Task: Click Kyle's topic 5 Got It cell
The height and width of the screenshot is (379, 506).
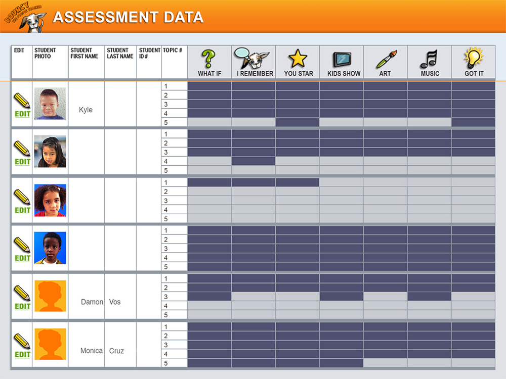Action: point(473,122)
